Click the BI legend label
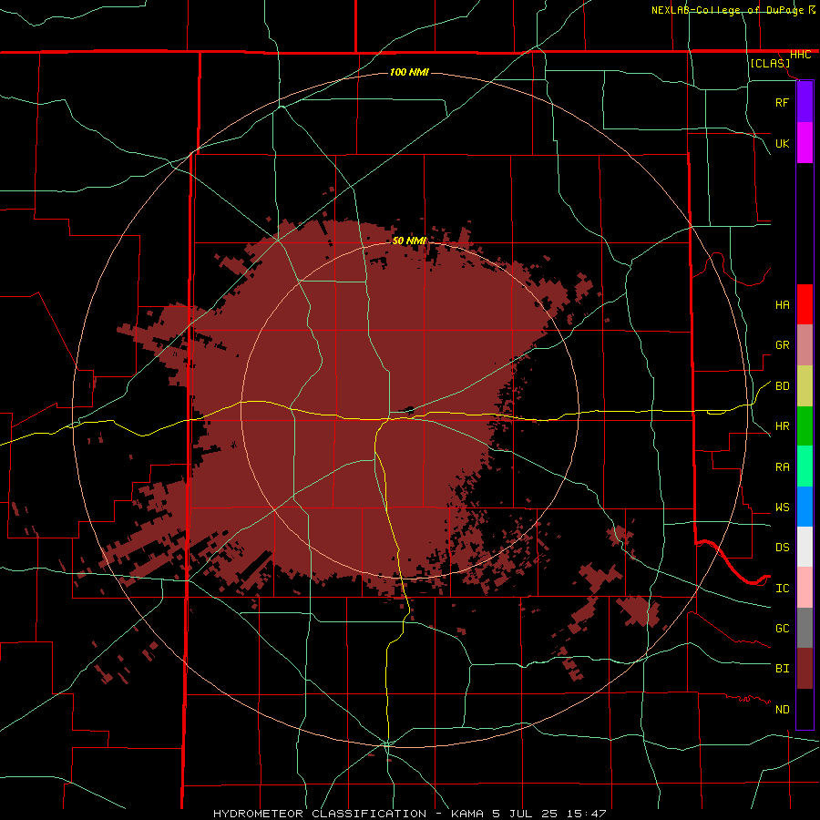 pyautogui.click(x=782, y=669)
